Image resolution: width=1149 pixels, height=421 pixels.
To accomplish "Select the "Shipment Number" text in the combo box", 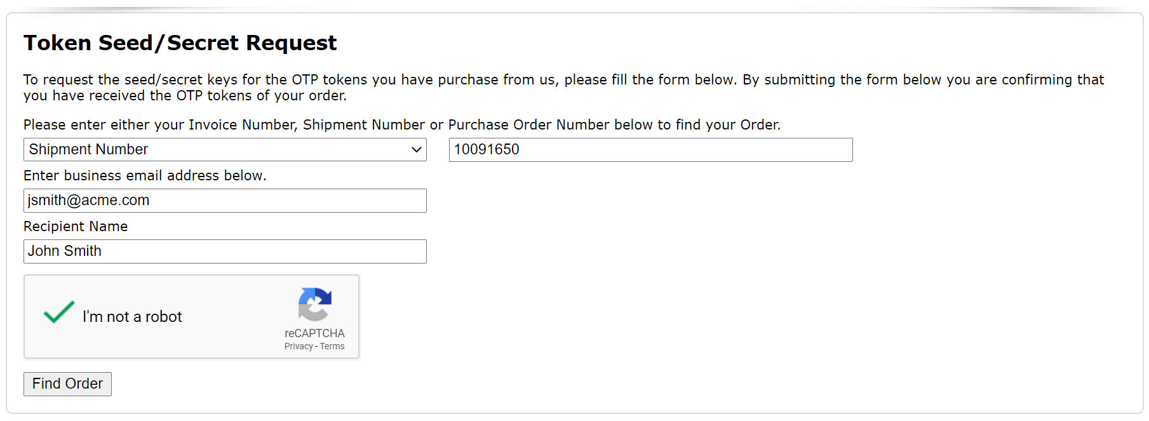I will click(x=88, y=150).
